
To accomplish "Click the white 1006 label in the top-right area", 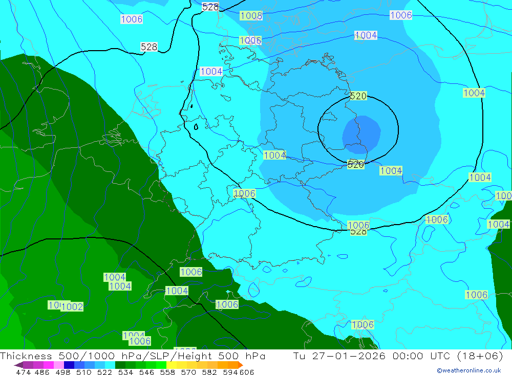I will point(401,15).
